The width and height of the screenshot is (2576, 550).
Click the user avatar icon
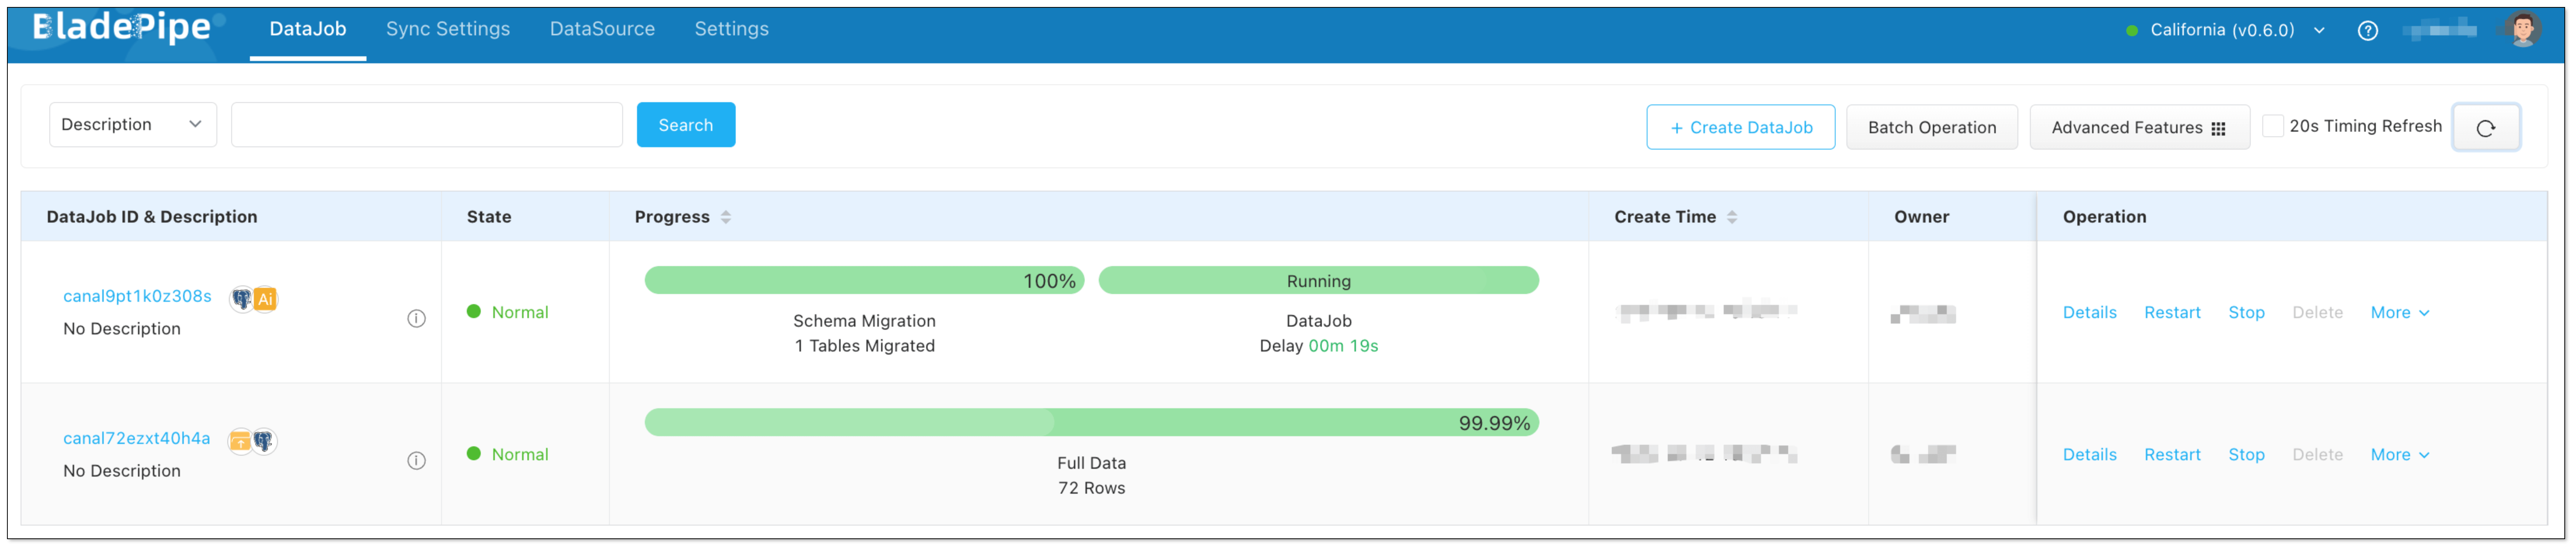2522,29
